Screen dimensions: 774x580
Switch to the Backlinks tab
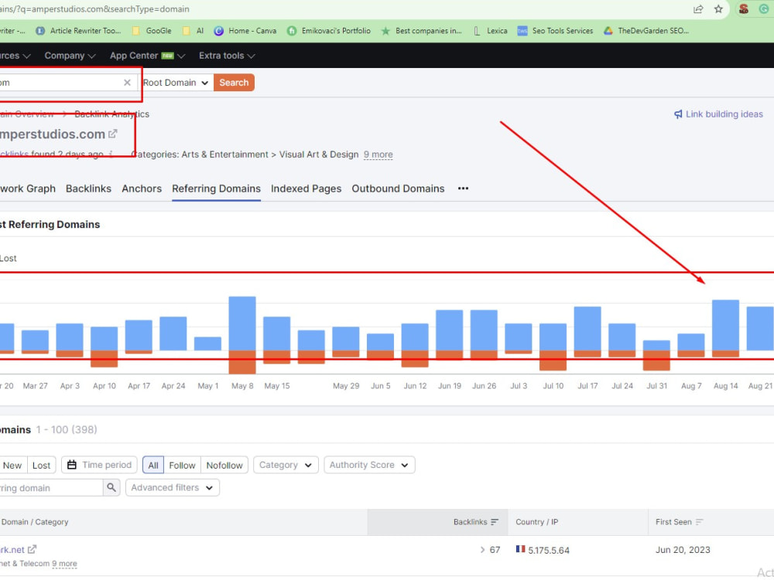tap(88, 189)
